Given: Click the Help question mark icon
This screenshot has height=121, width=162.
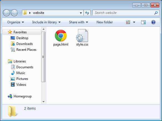Looking at the screenshot, I should pos(153,22).
